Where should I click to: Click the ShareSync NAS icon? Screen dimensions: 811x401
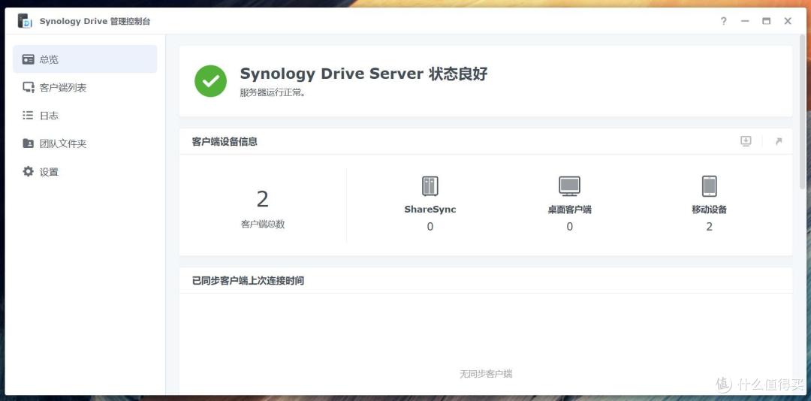[x=430, y=185]
